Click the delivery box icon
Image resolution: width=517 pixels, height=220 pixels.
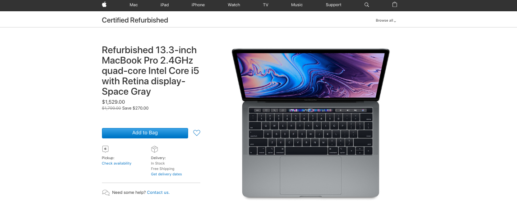pos(154,149)
